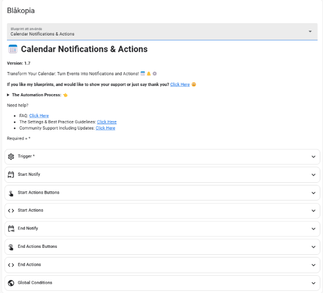Expand The Automation Process disclosure triangle
Screen dimensions: 323x293
(8, 95)
